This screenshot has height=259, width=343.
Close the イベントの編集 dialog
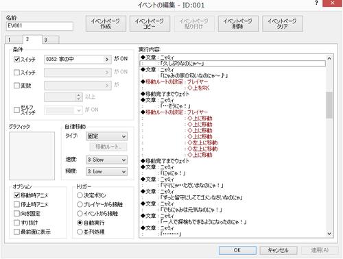[x=333, y=3]
